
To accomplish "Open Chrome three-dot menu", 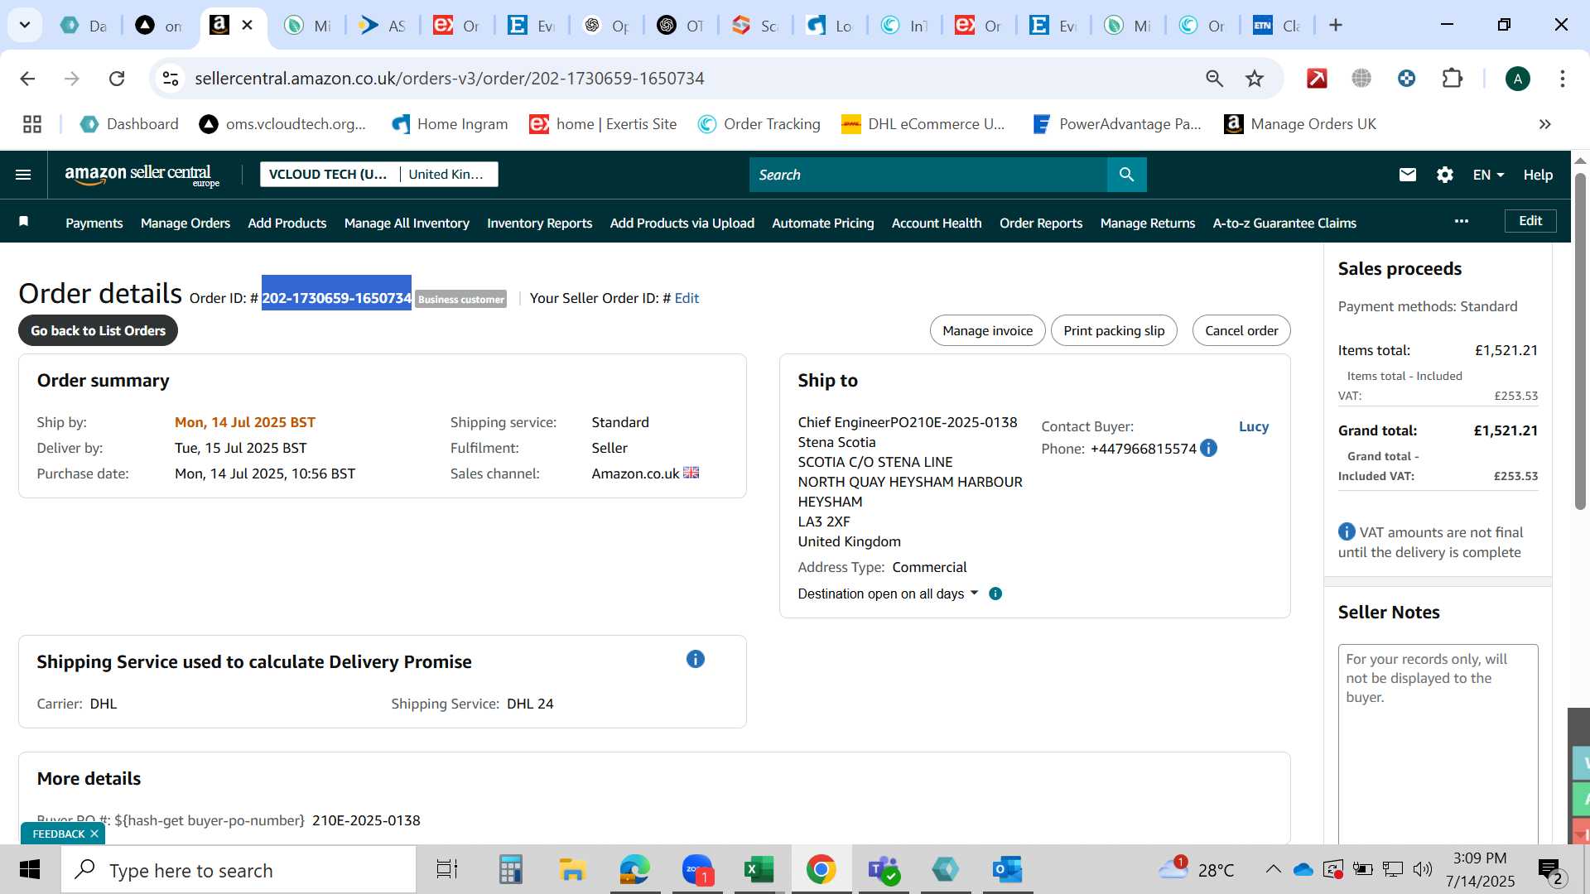I will coord(1563,79).
